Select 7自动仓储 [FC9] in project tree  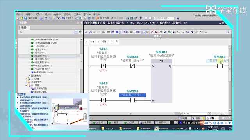click(x=42, y=69)
